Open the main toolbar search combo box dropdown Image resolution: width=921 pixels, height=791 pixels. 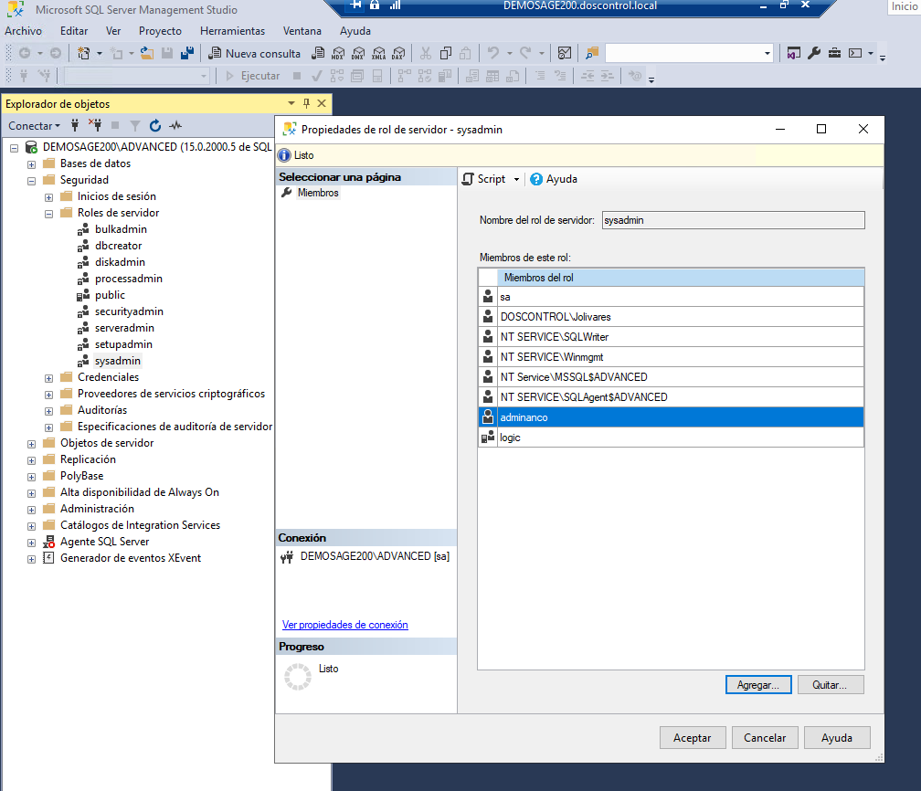tap(767, 54)
